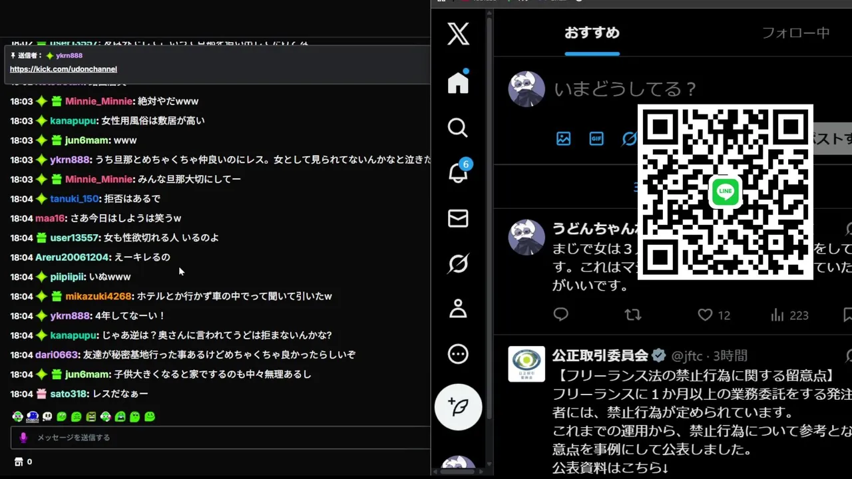852x479 pixels.
Task: Open tanuki_150 username in chat
Action: [74, 199]
